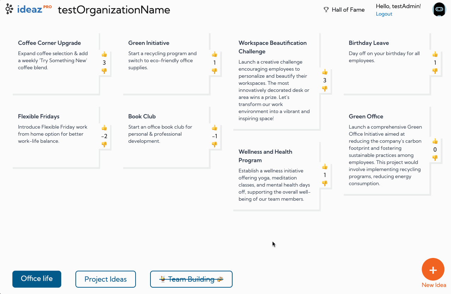This screenshot has height=294, width=451.
Task: Thumbs up Wellness and Health Program
Action: [x=325, y=167]
